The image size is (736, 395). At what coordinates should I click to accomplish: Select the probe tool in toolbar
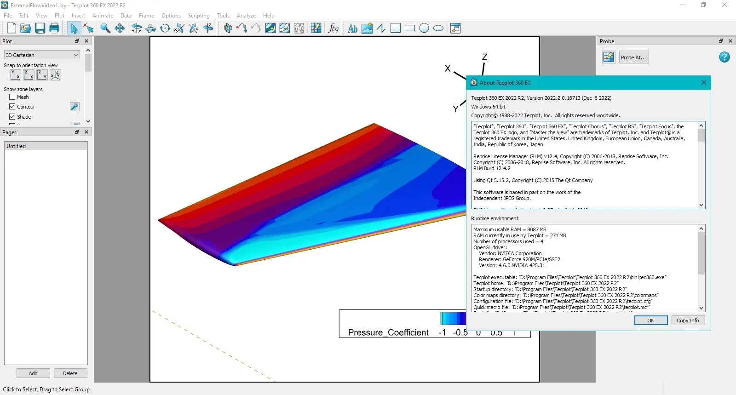(x=316, y=29)
